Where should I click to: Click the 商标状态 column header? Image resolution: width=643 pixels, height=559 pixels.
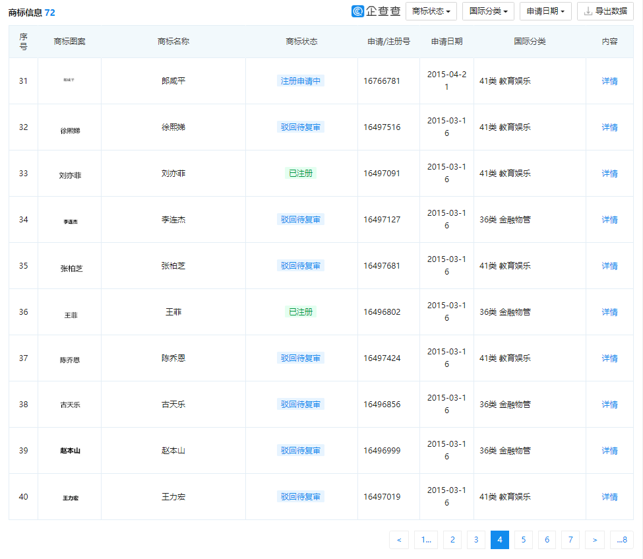click(x=302, y=42)
